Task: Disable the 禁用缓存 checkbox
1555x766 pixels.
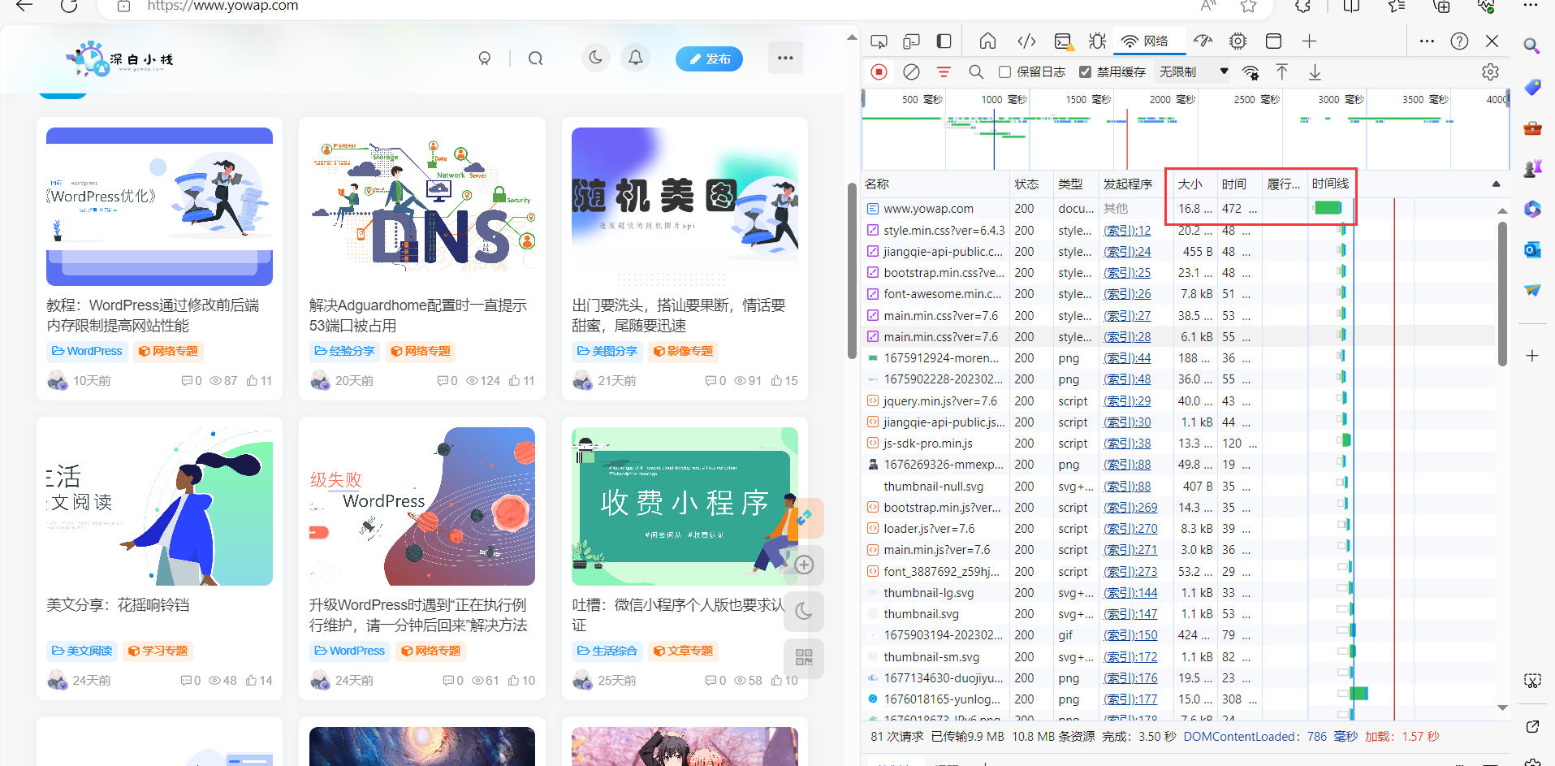Action: tap(1086, 71)
